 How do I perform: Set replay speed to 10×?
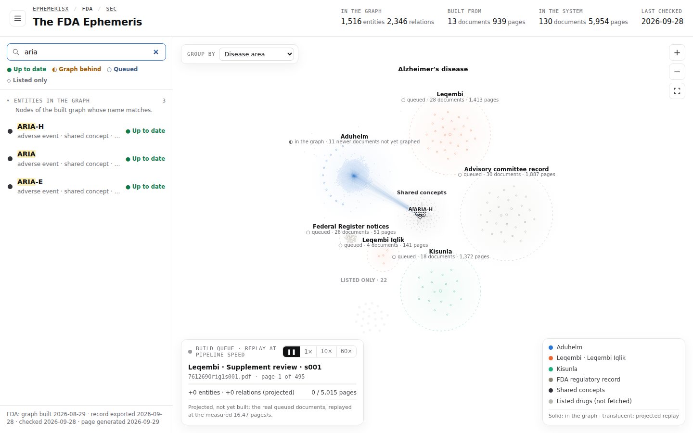pos(326,352)
